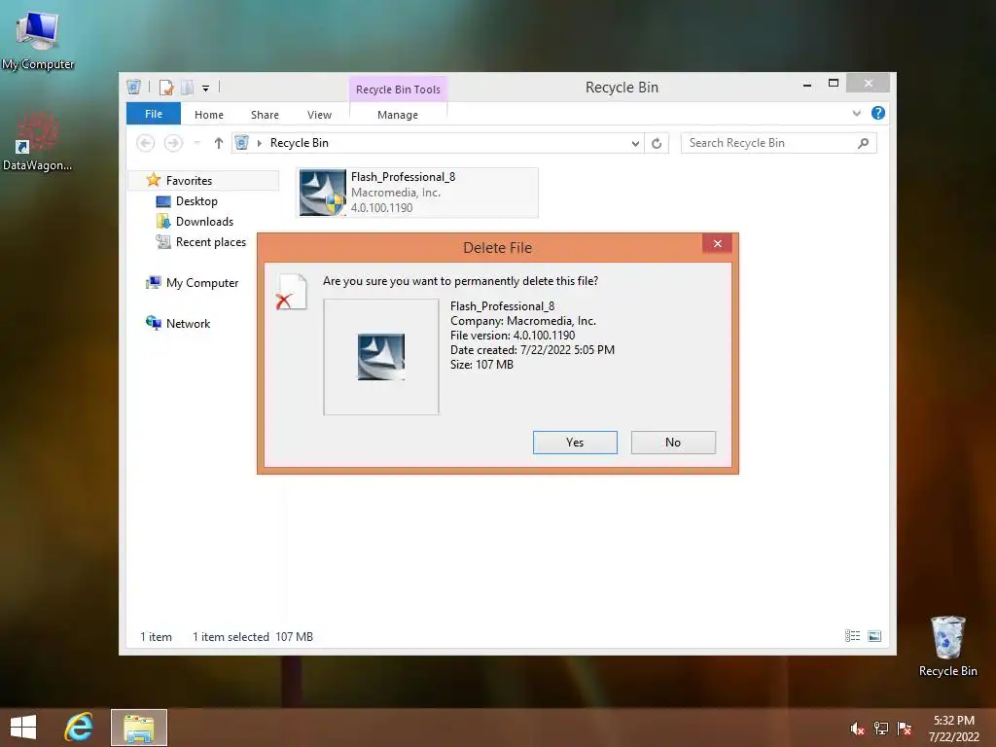The height and width of the screenshot is (747, 996).
Task: Click the search magnifier icon
Action: click(x=864, y=143)
